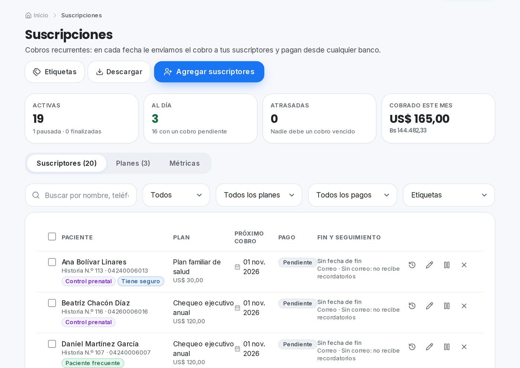Screen dimensions: 520x368
Task: Check the Beatriz Chacón Díaz row
Action: point(52,303)
